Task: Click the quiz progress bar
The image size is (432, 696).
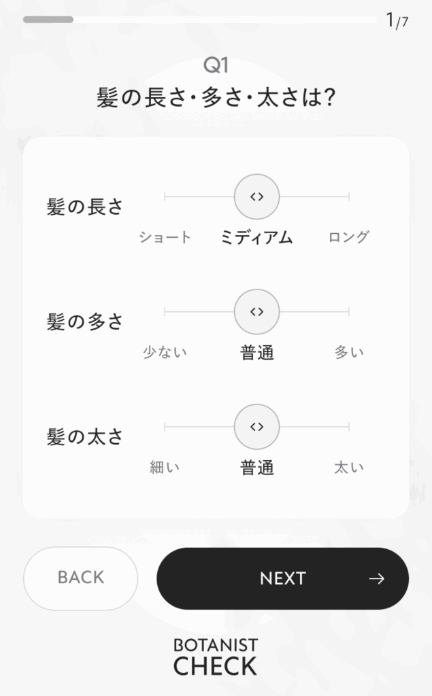Action: click(199, 20)
